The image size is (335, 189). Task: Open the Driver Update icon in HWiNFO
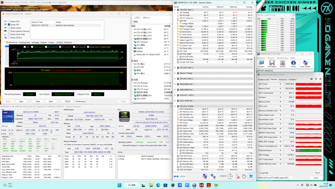pos(305,63)
